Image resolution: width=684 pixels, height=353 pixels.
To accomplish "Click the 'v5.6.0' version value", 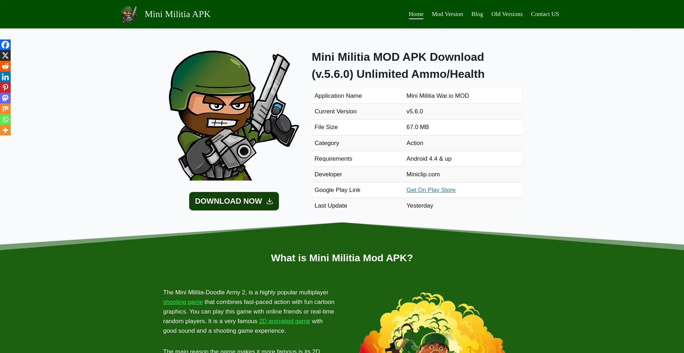I will click(415, 111).
